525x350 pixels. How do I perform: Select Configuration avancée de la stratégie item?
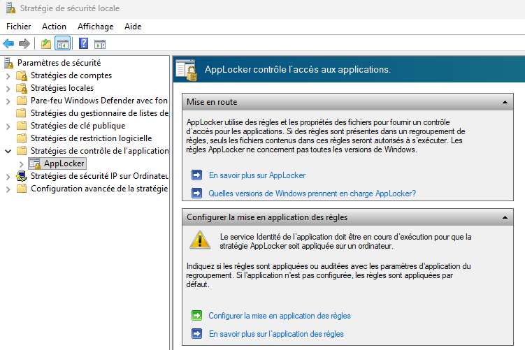coord(99,189)
